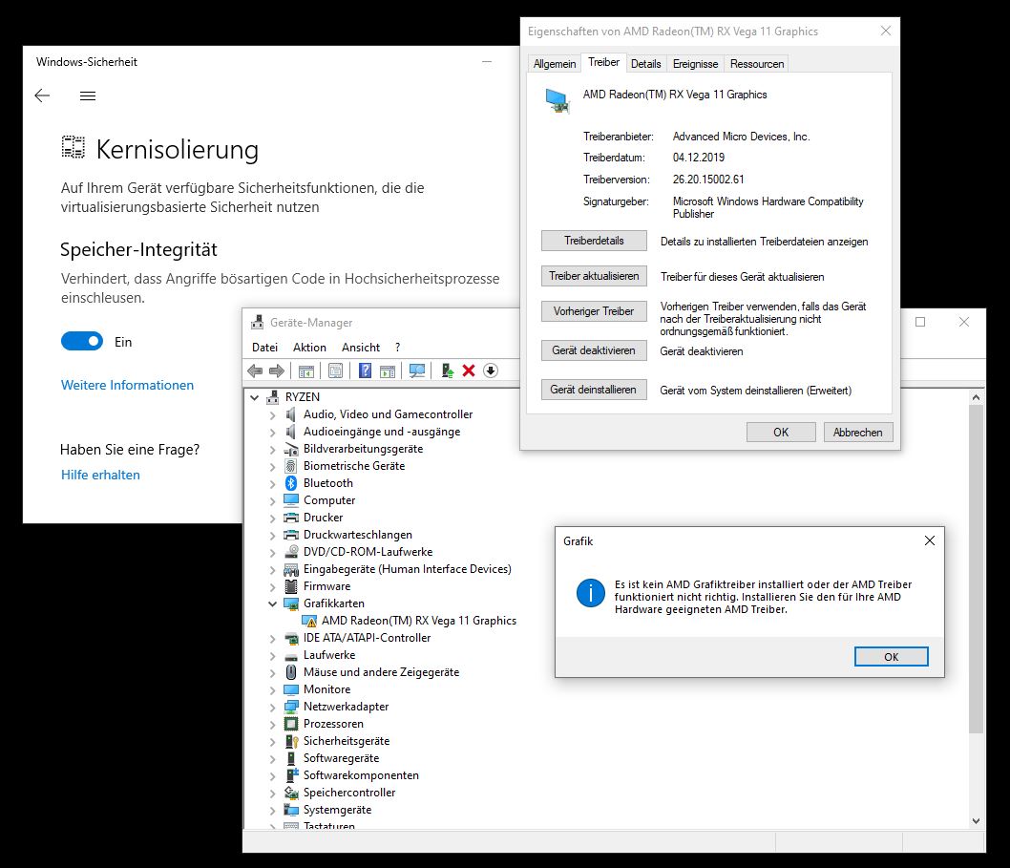Image resolution: width=1010 pixels, height=868 pixels.
Task: Click Abbrechen in the properties dialog
Action: [x=858, y=433]
